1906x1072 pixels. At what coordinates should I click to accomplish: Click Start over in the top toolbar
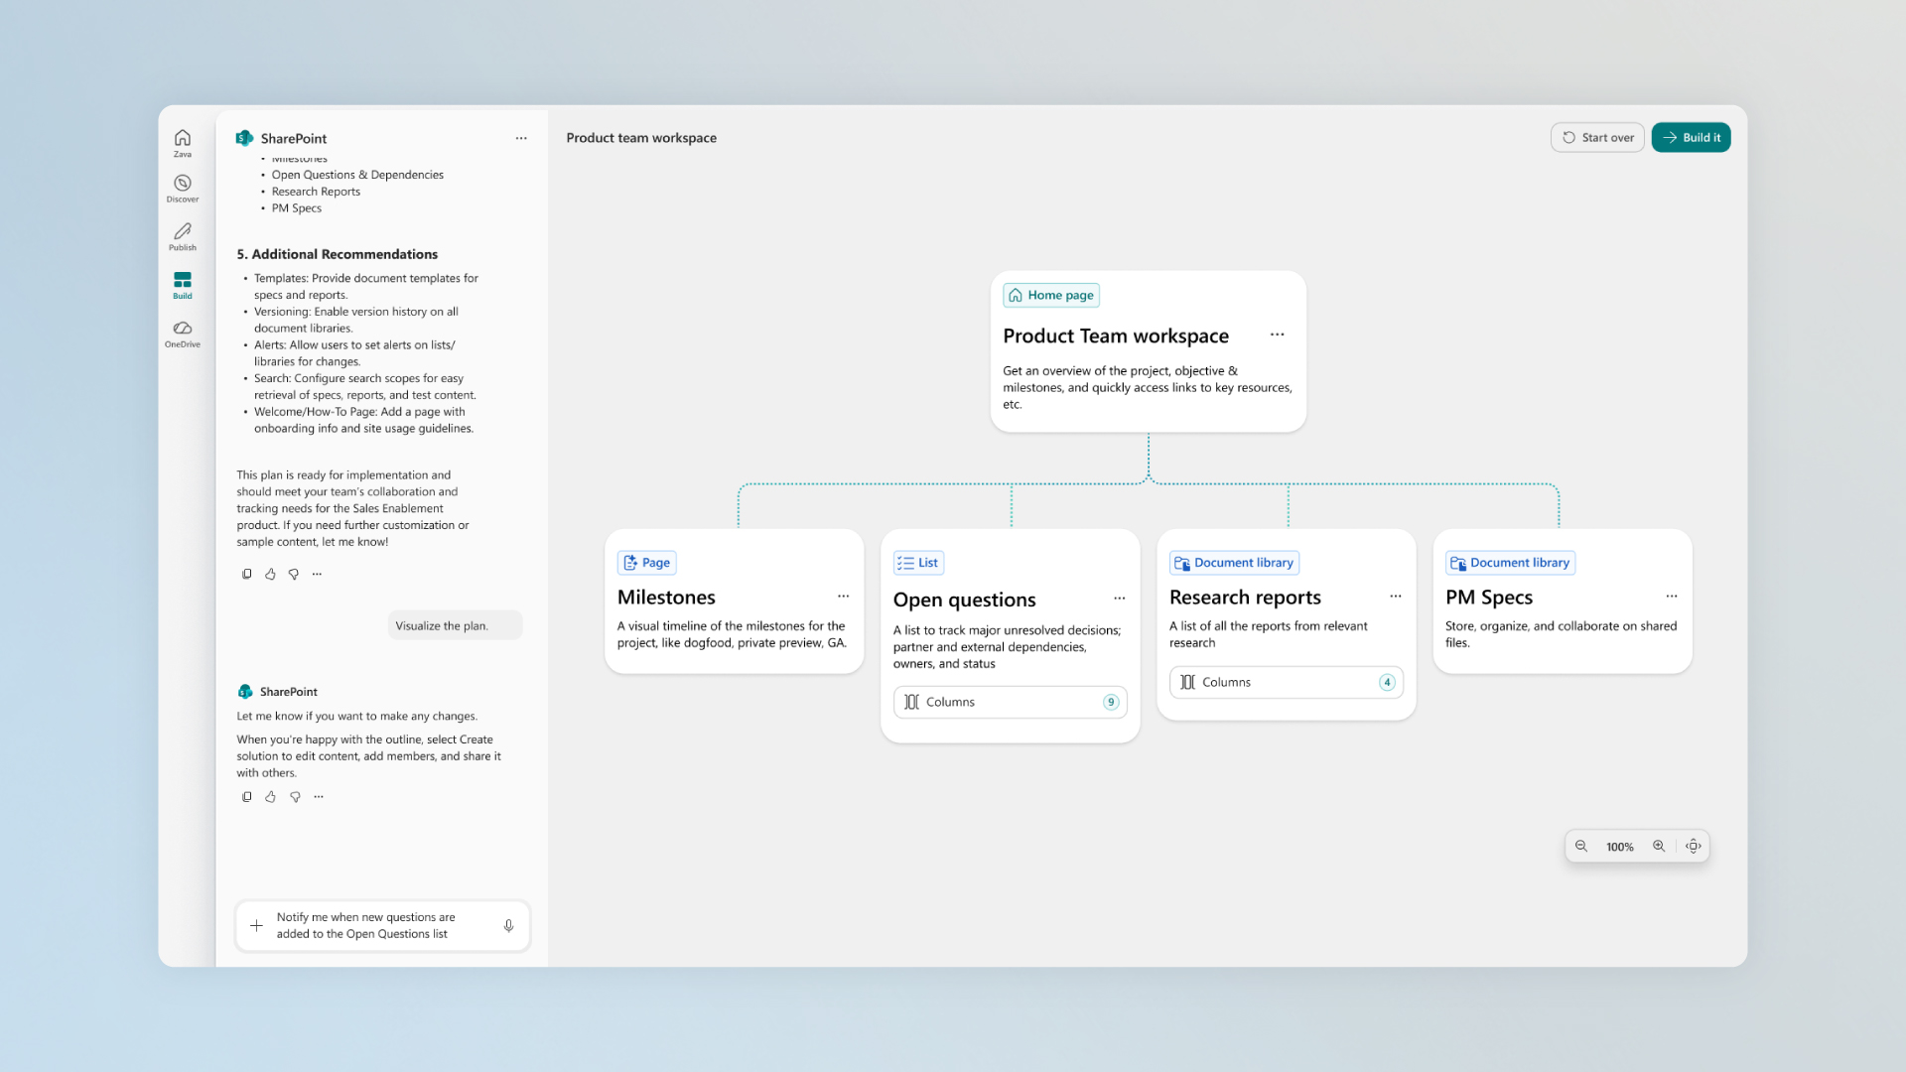(1596, 137)
